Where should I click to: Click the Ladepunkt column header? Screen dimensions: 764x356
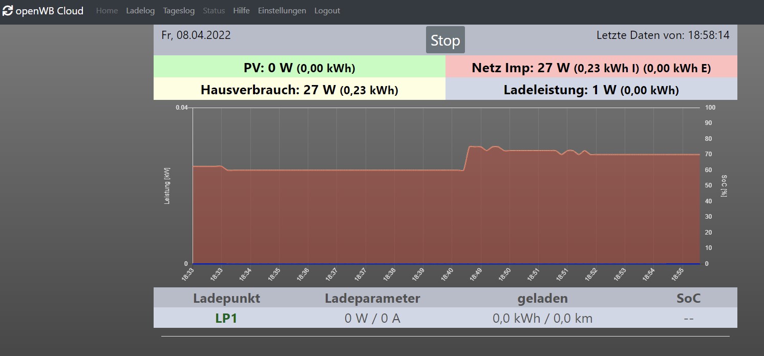pyautogui.click(x=226, y=298)
